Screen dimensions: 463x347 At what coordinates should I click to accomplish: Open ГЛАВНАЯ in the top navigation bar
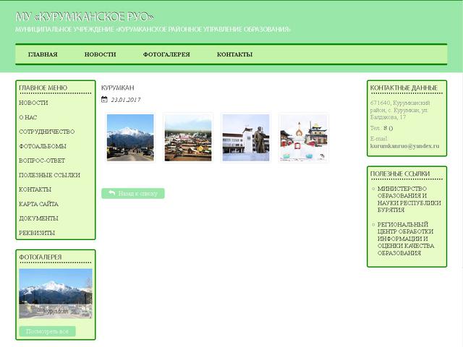coord(43,54)
